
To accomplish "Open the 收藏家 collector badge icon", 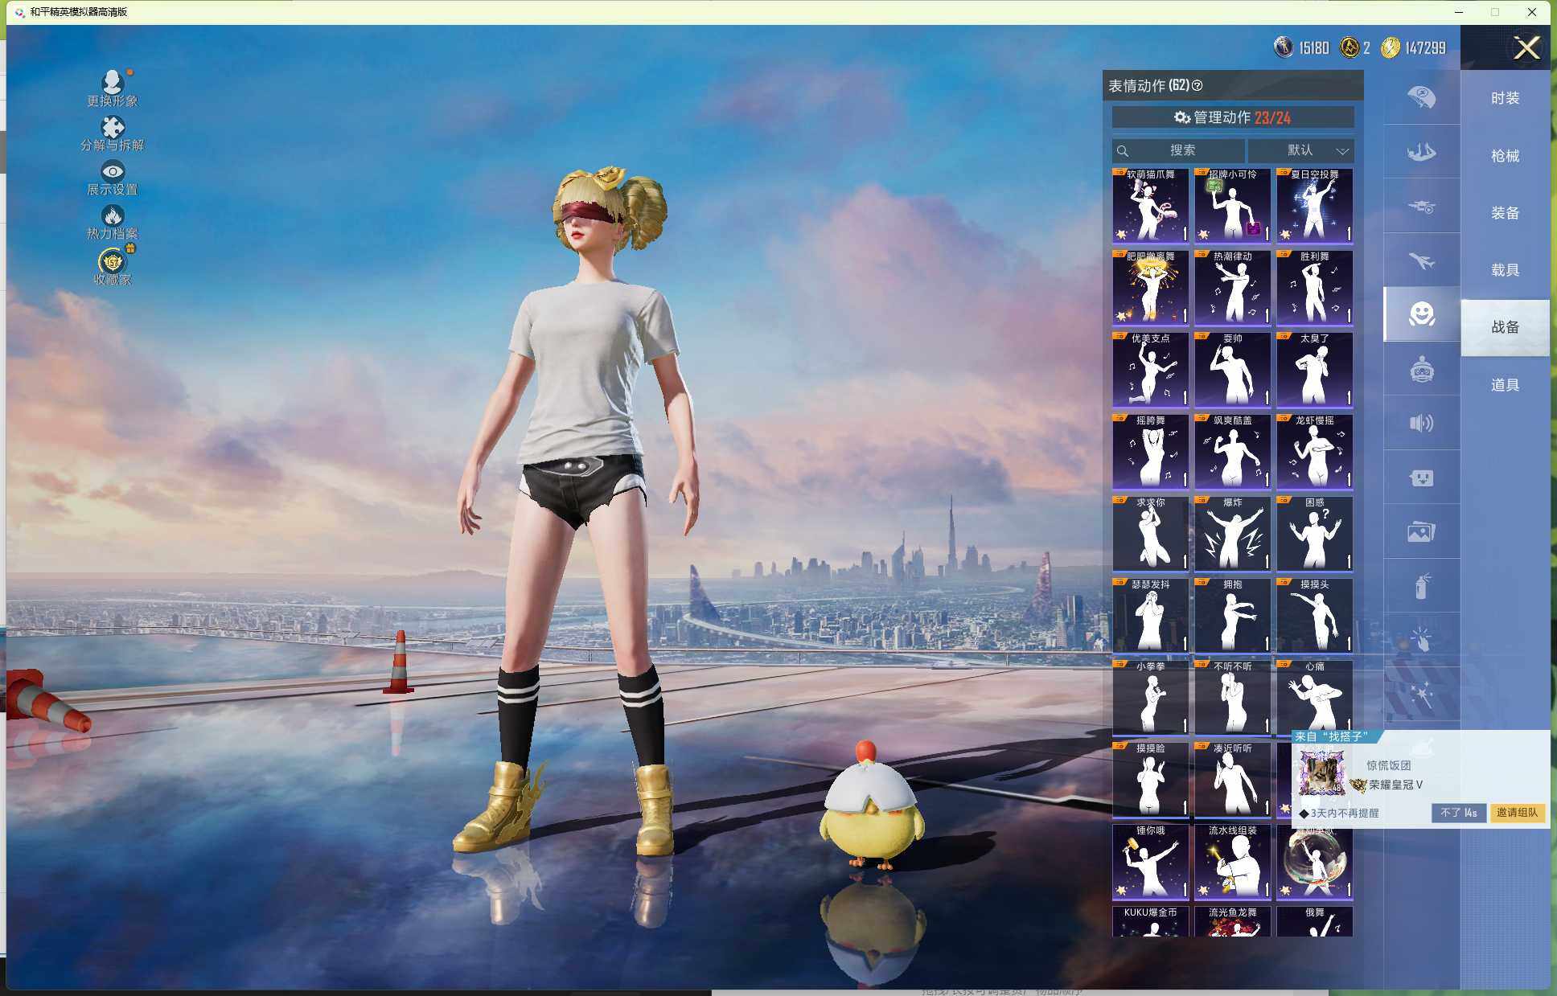I will (112, 262).
